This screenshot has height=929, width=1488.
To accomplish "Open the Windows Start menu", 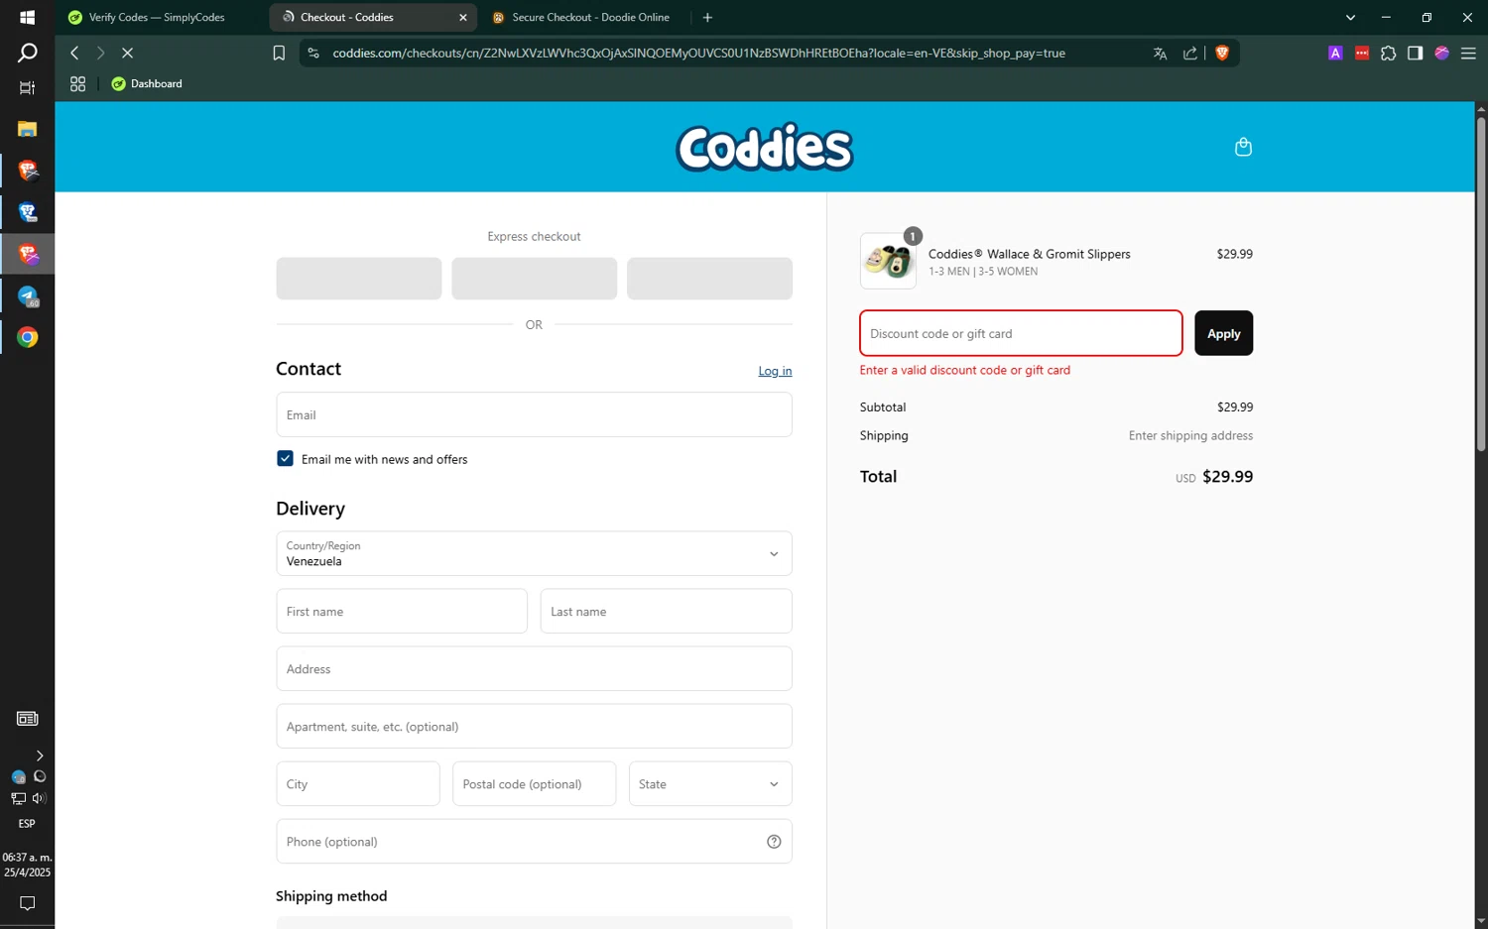I will (27, 18).
